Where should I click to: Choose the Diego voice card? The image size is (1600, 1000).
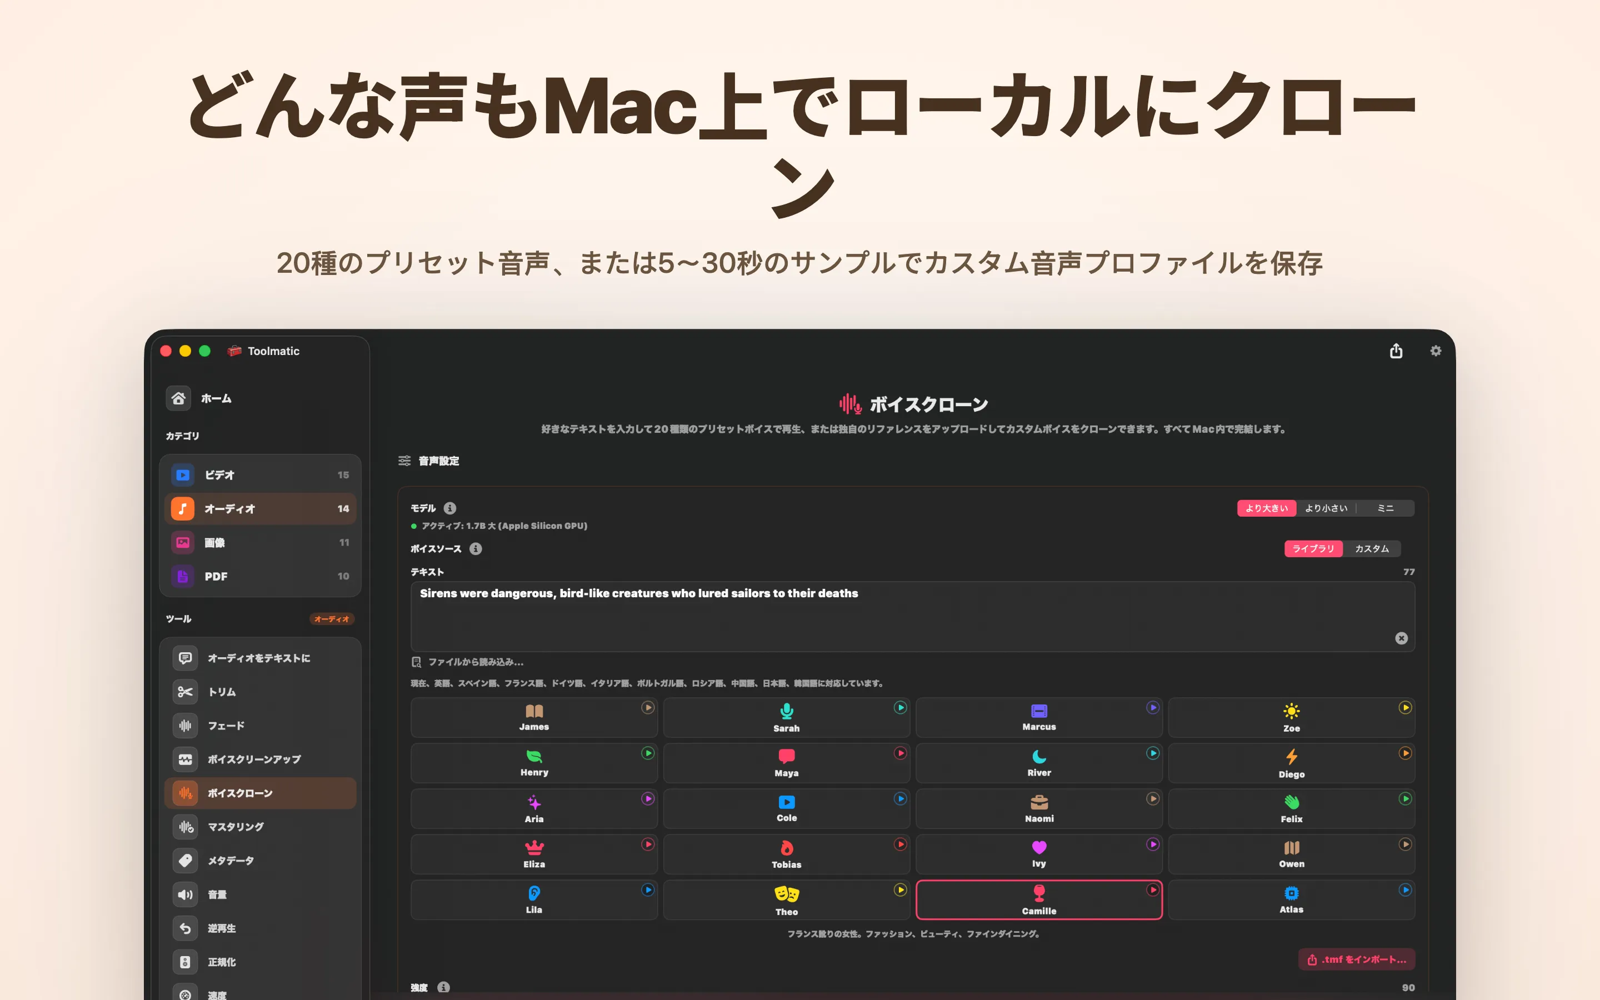coord(1291,763)
